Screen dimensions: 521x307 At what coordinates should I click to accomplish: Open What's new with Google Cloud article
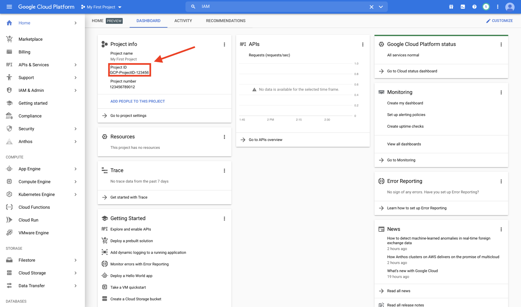(x=412, y=271)
